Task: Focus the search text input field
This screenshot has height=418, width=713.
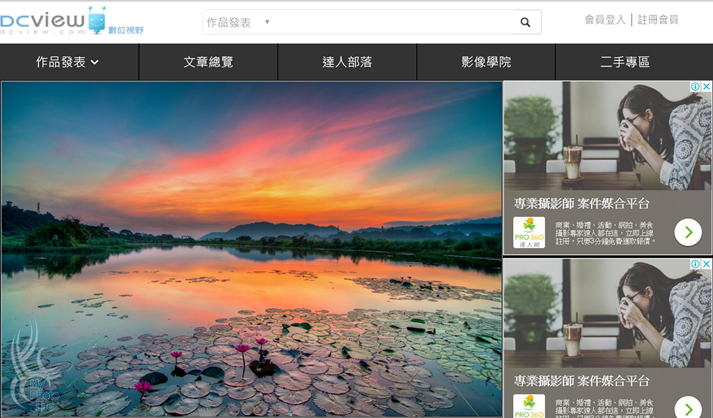Action: [x=391, y=22]
